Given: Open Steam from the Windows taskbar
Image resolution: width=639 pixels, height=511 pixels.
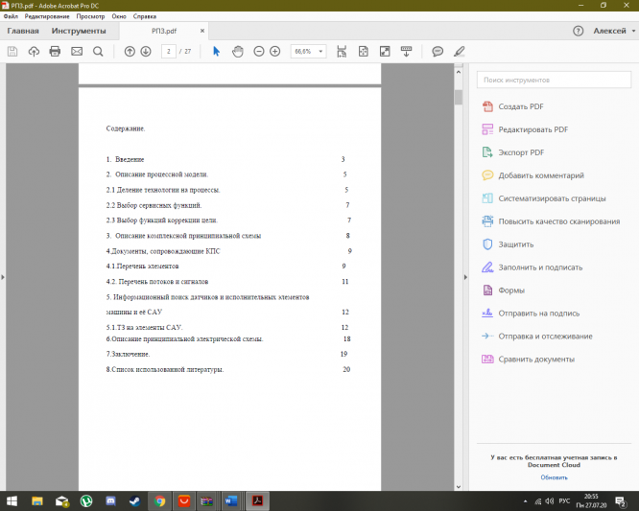Looking at the screenshot, I should pos(135,499).
